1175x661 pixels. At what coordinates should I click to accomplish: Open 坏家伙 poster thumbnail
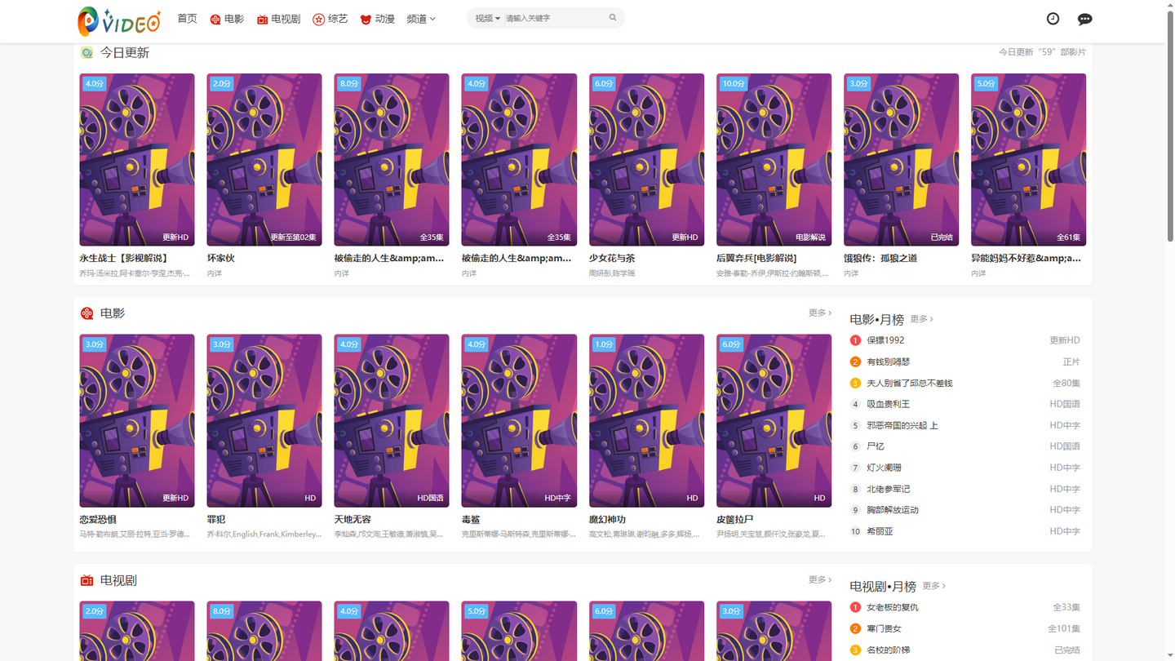pos(264,160)
